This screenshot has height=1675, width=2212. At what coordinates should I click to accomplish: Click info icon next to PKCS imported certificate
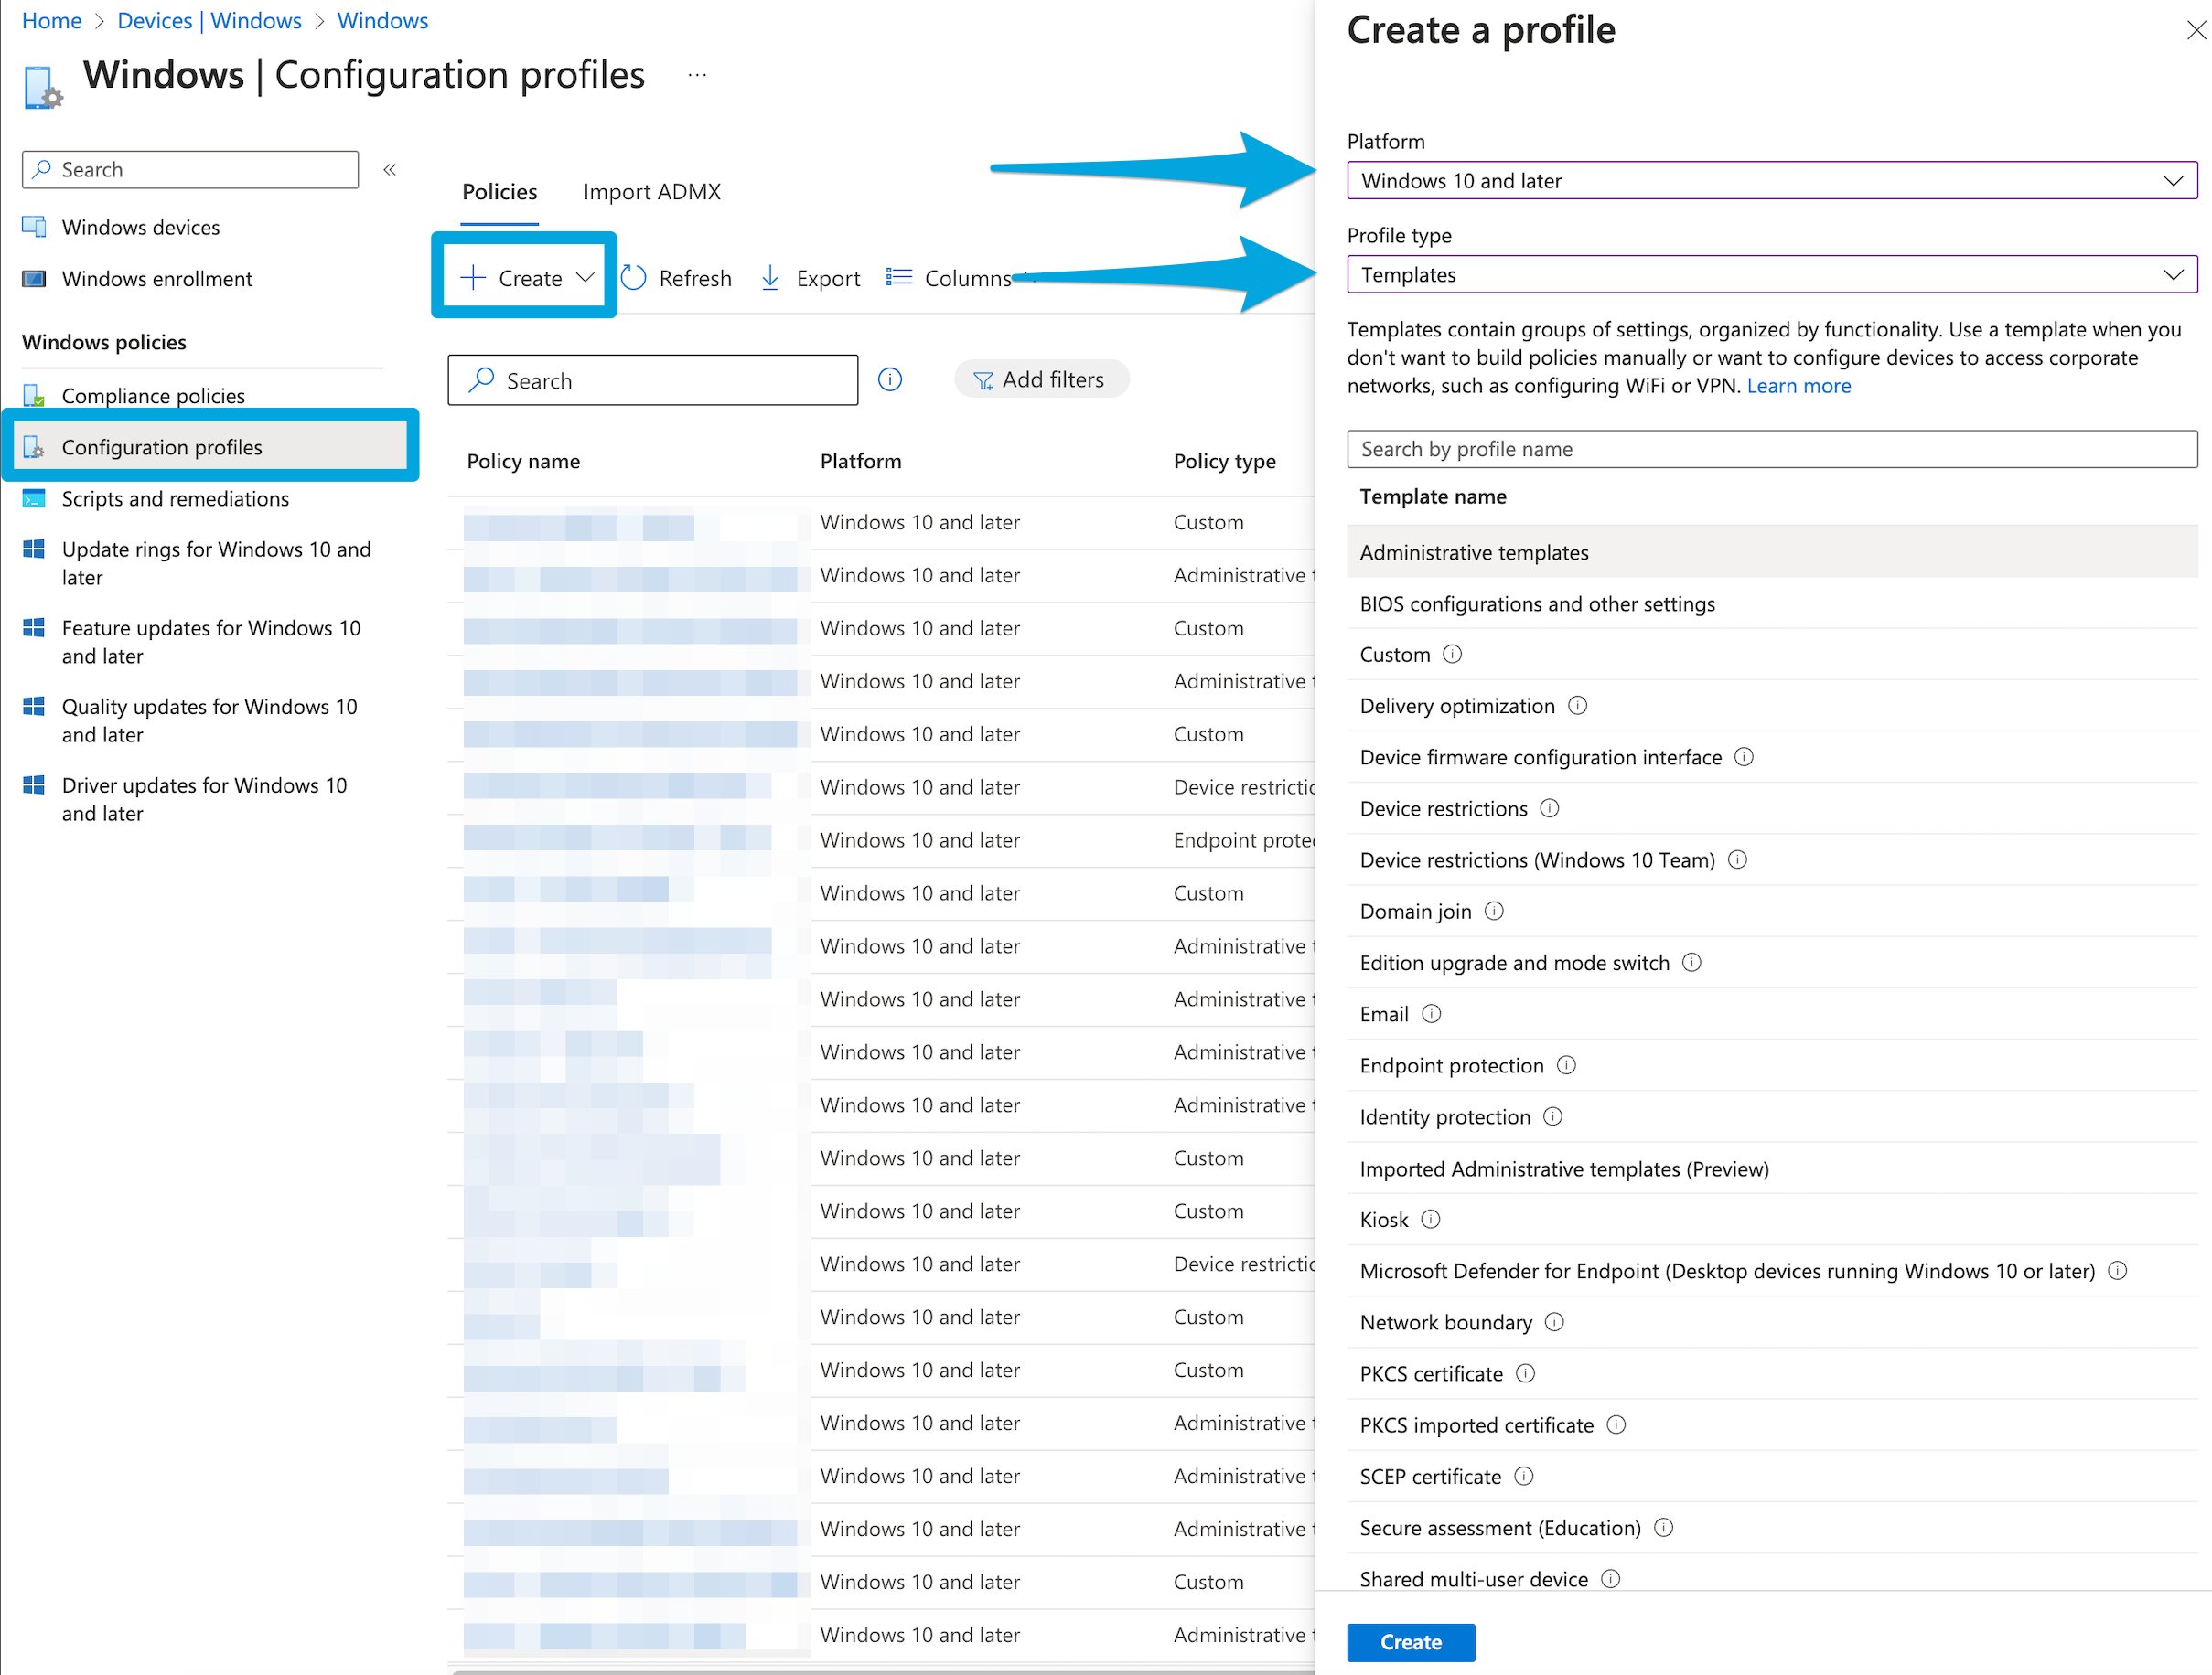[x=1616, y=1424]
